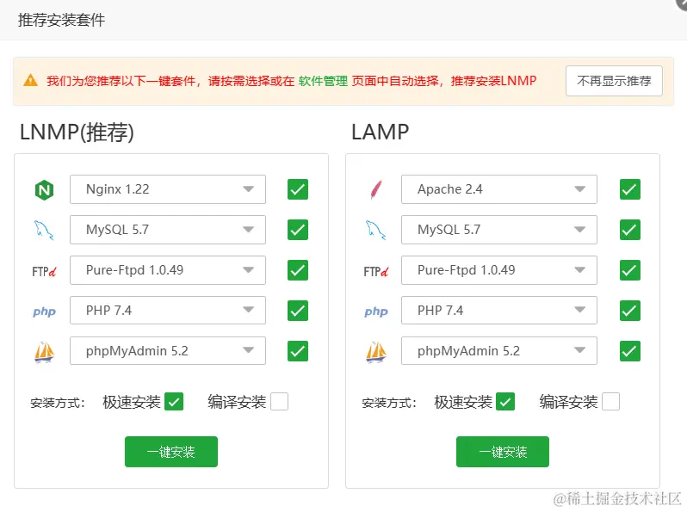Click the Apache feather icon in LAMP
Screen dimensions: 687x512
tap(376, 189)
